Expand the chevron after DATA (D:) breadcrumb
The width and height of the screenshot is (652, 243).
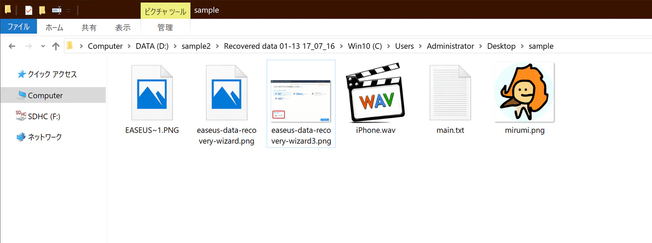(x=175, y=46)
